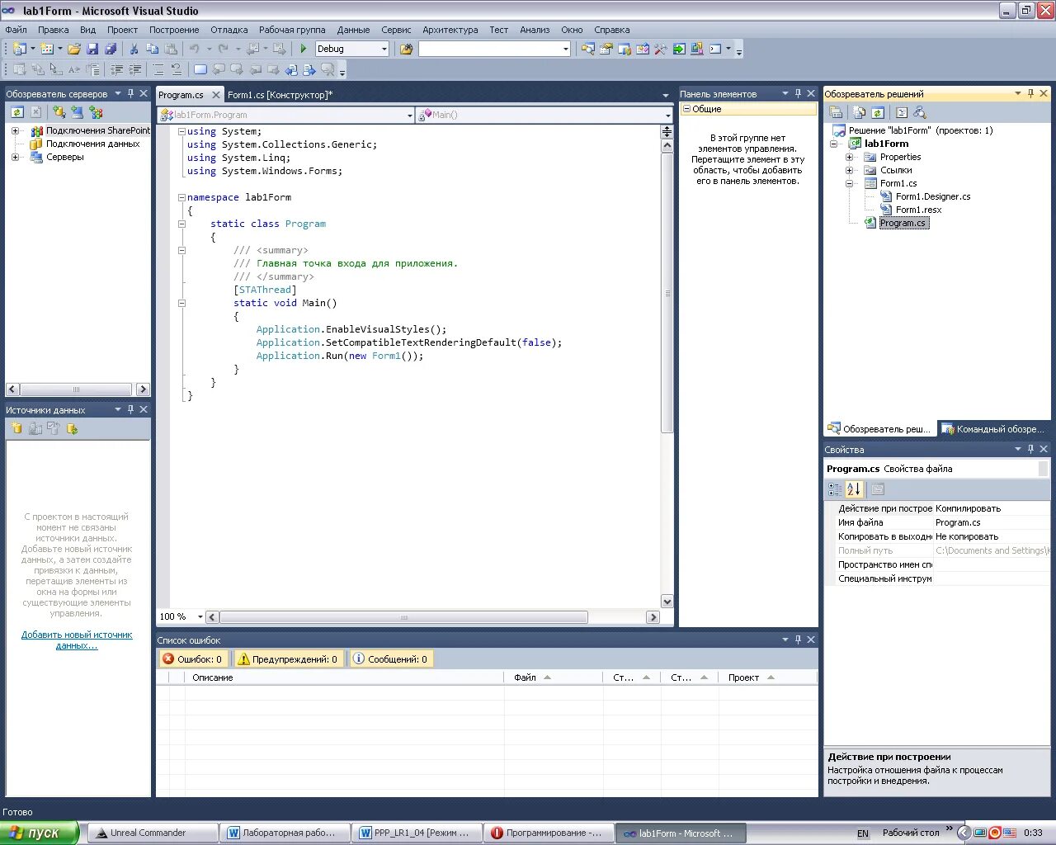This screenshot has width=1056, height=845.
Task: Expand the Properties folder in Solution Explorer
Action: (849, 157)
